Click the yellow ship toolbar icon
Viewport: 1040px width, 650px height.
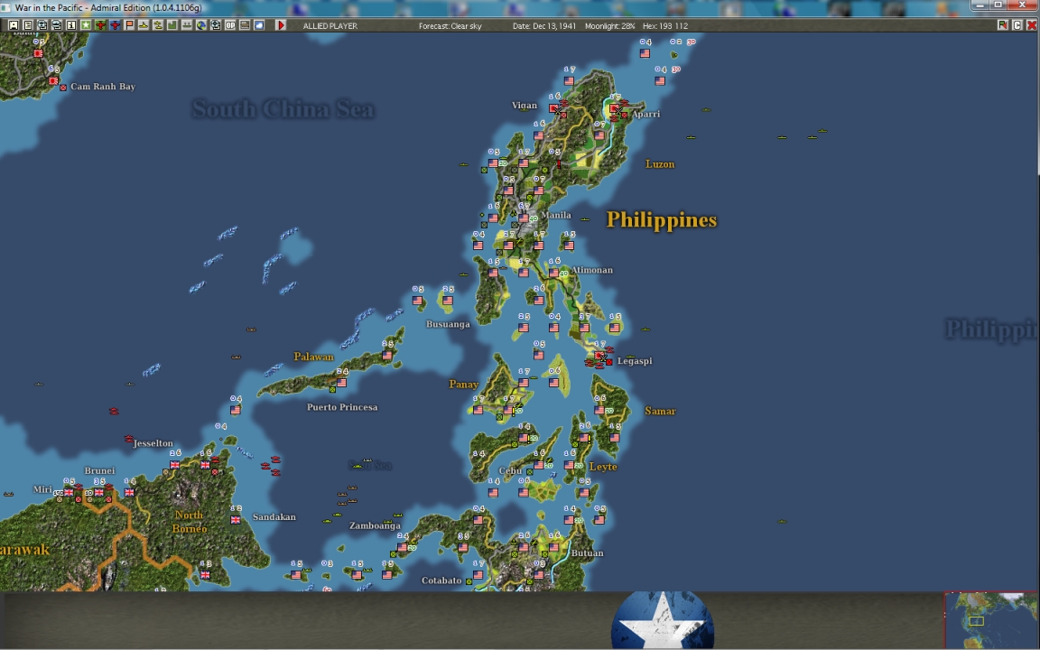pyautogui.click(x=144, y=25)
